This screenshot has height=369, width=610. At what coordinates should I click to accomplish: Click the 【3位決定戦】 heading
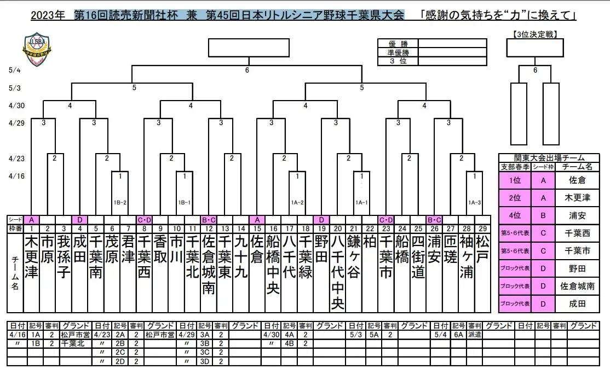(x=535, y=34)
